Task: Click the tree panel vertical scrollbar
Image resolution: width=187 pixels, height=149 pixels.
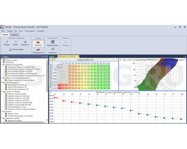Action: coord(47,76)
